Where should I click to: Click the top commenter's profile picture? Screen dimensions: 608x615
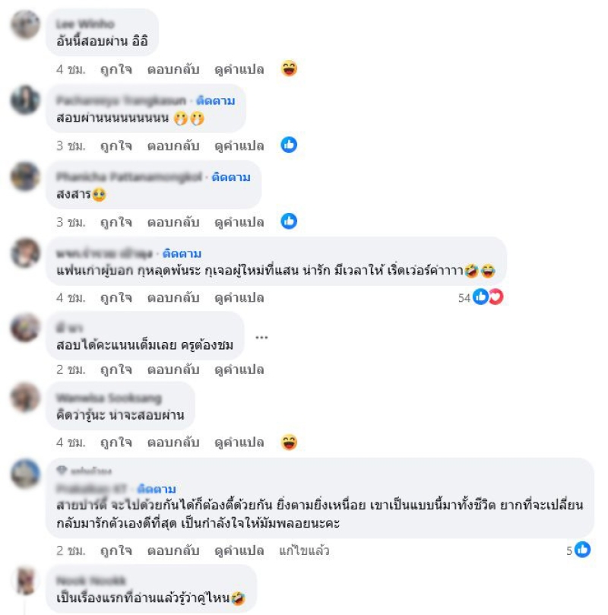click(26, 24)
